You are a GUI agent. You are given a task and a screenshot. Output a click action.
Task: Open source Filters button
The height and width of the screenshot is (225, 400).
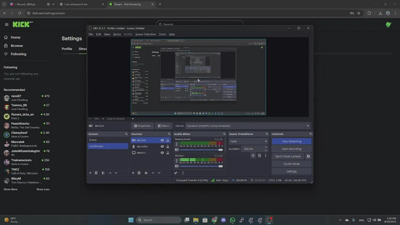[163, 126]
